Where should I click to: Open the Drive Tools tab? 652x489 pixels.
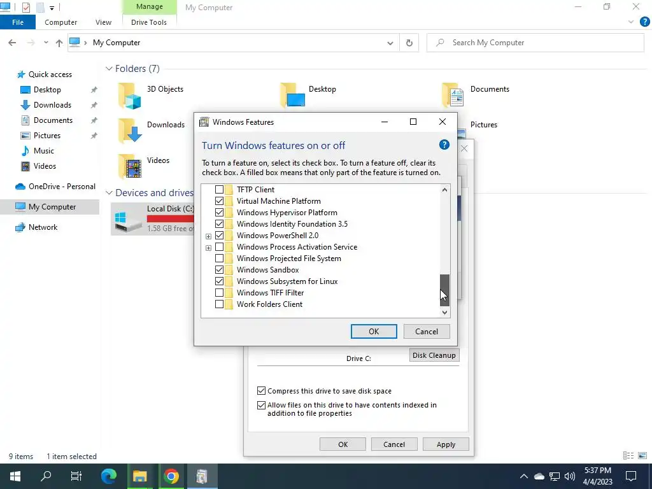pos(149,22)
